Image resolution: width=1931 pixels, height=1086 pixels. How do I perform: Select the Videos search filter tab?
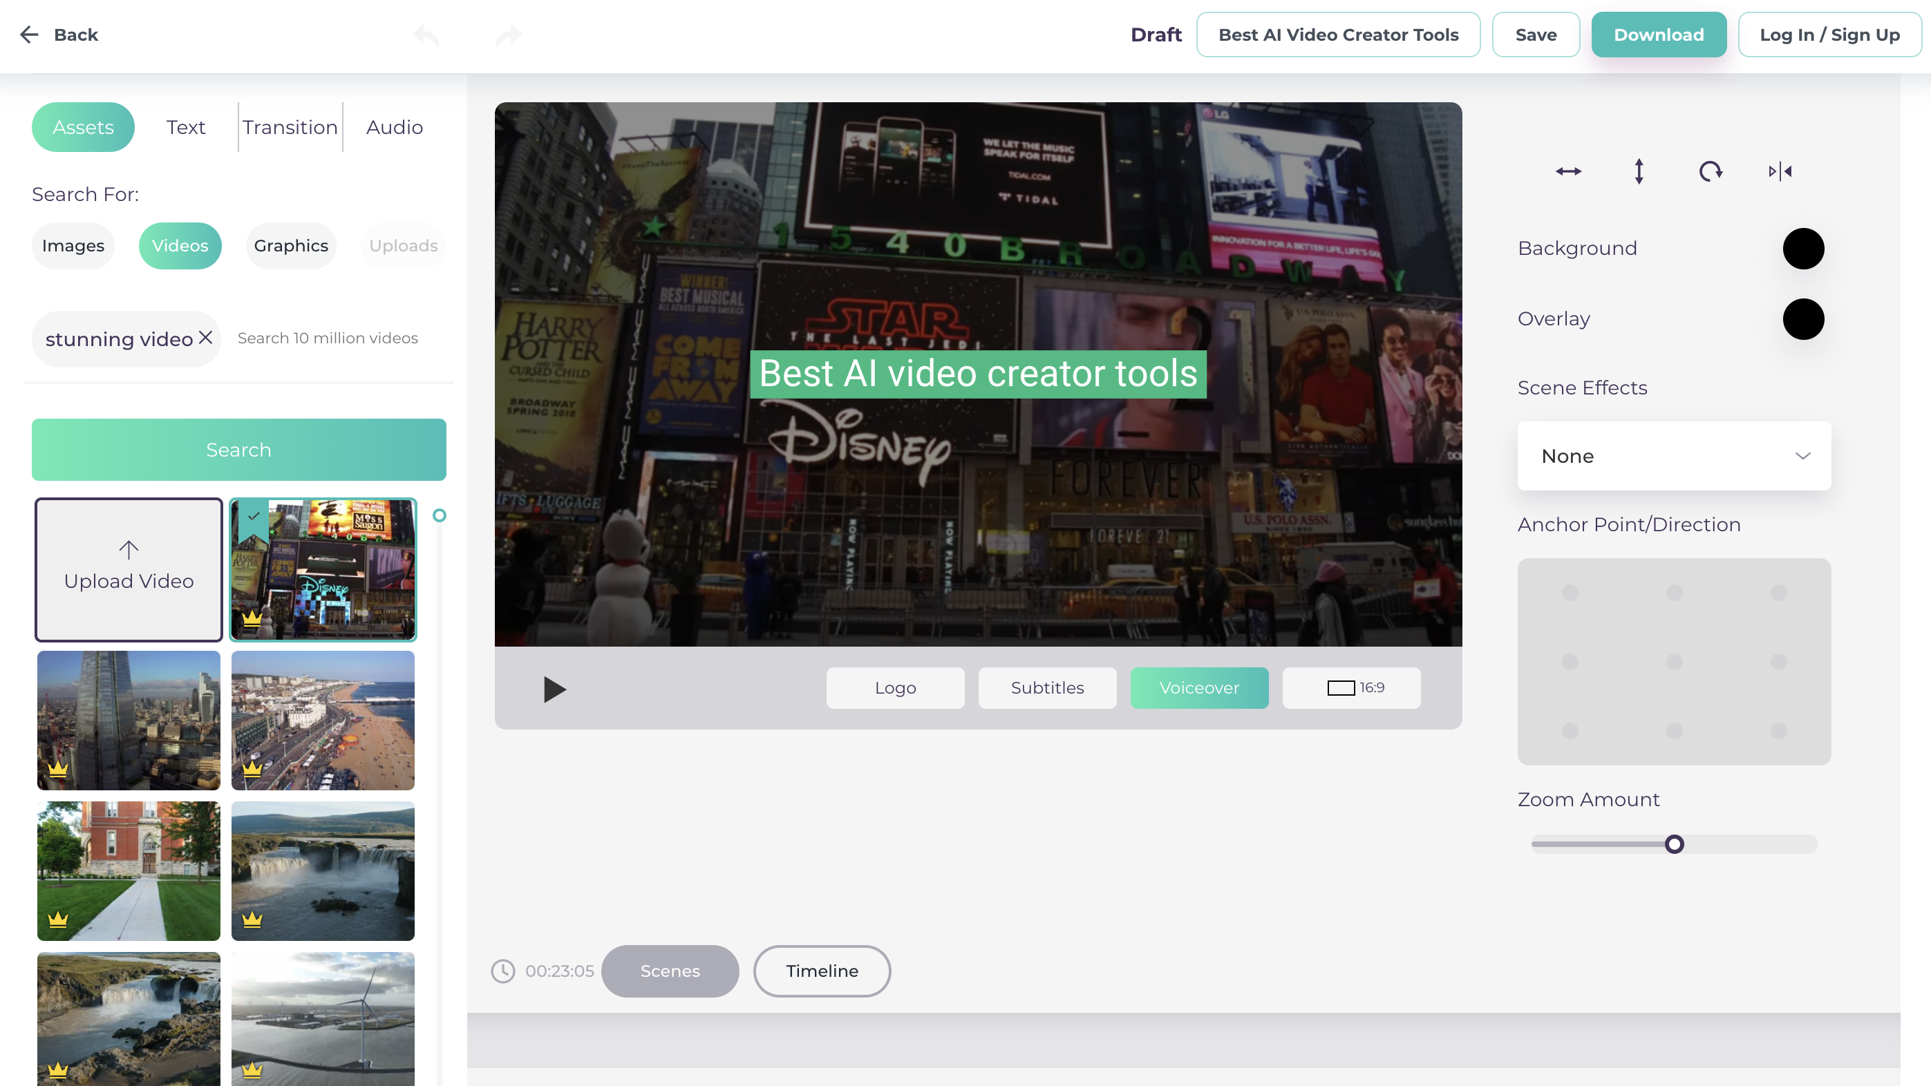click(179, 244)
